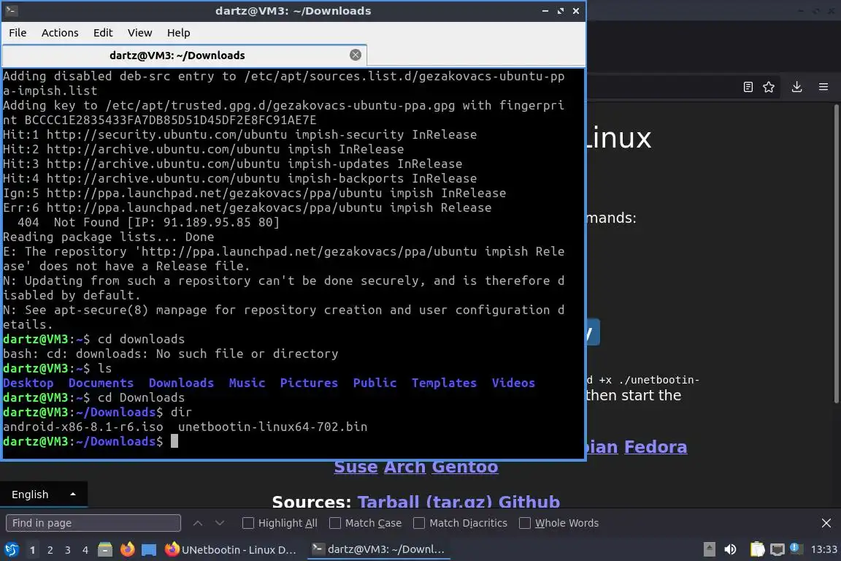
Task: Open the clipboard manager tray icon
Action: point(757,549)
